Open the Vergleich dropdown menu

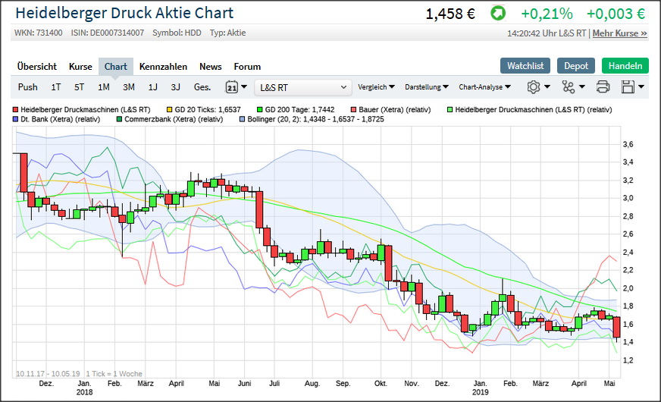[376, 87]
